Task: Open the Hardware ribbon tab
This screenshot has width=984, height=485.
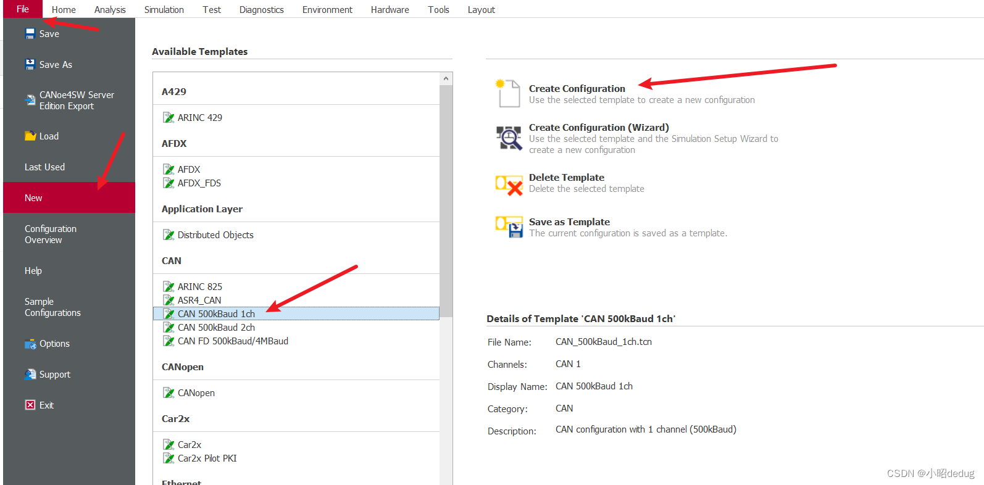Action: pos(390,10)
